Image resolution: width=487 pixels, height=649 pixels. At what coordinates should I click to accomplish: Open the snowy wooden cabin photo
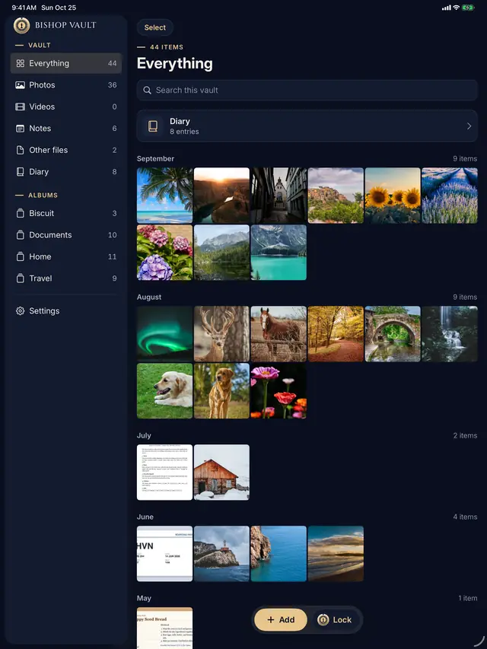coord(221,472)
